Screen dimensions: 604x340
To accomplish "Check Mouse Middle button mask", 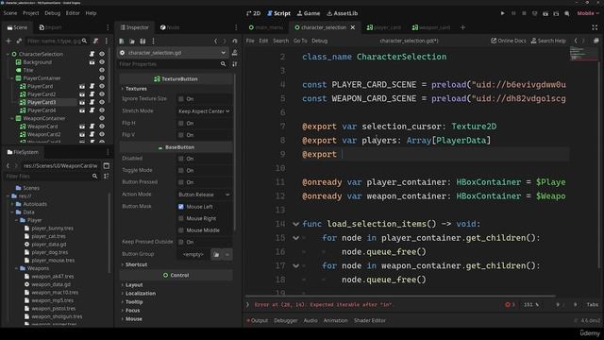I will [181, 230].
